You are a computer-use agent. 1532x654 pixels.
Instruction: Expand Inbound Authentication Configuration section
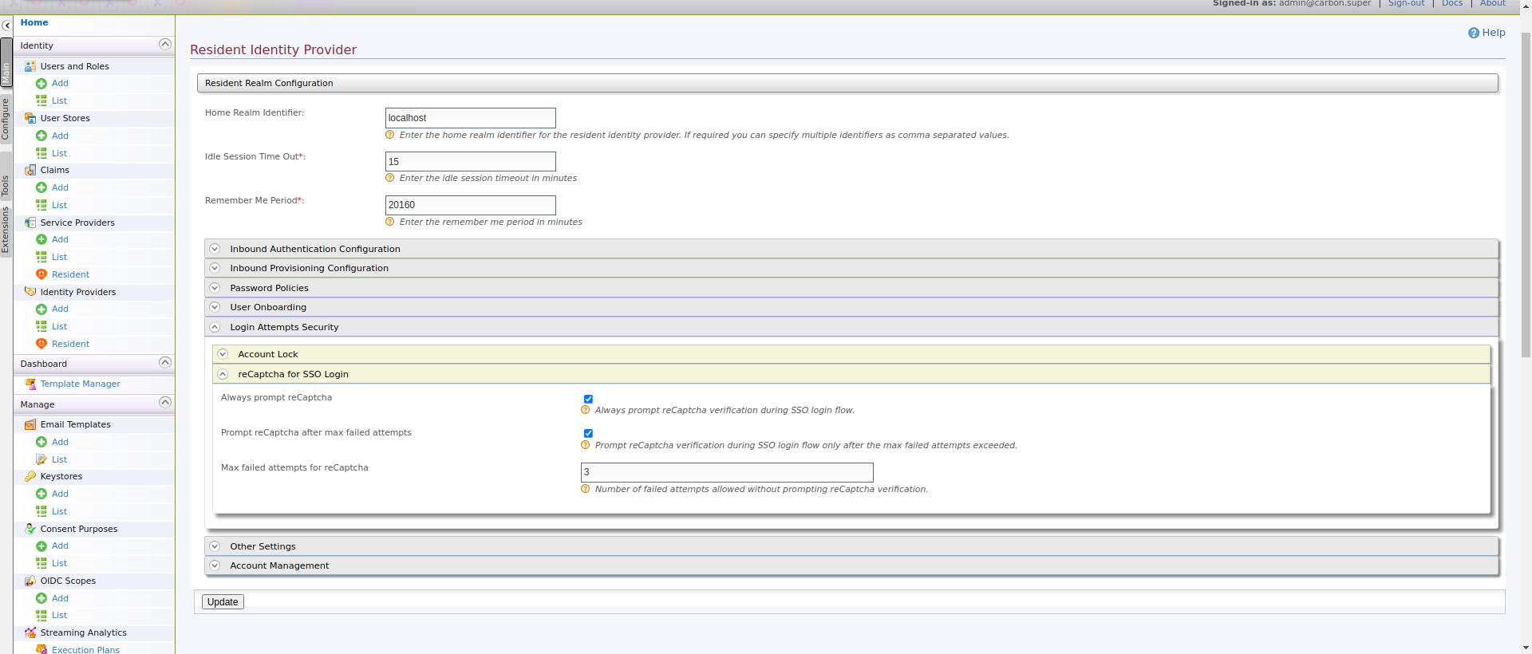851,249
